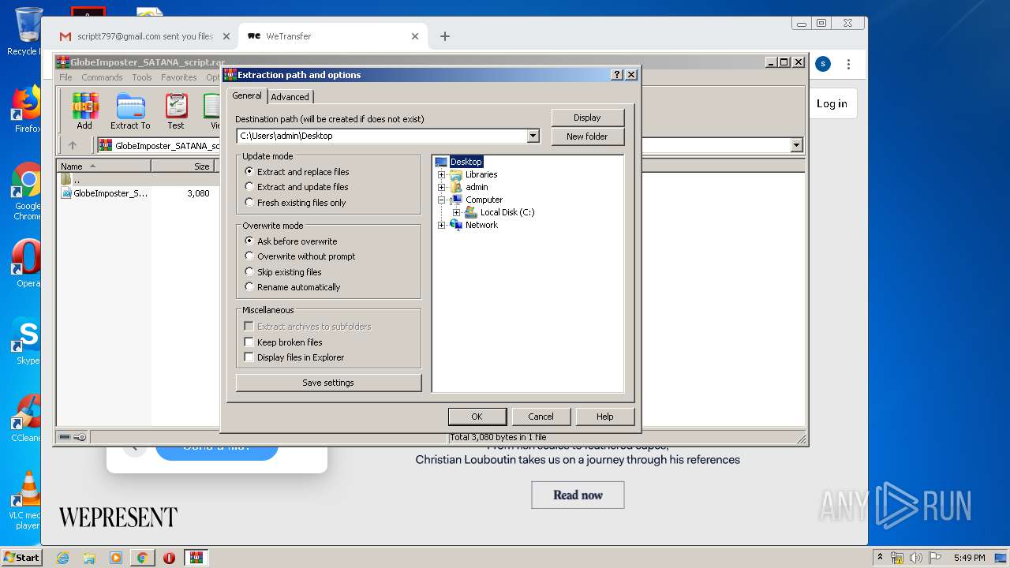This screenshot has width=1010, height=568.
Task: Open the File menu in WinRAR
Action: pyautogui.click(x=65, y=77)
